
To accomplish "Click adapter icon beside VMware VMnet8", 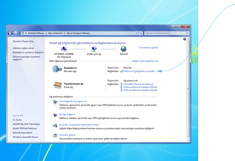I will click(122, 90).
